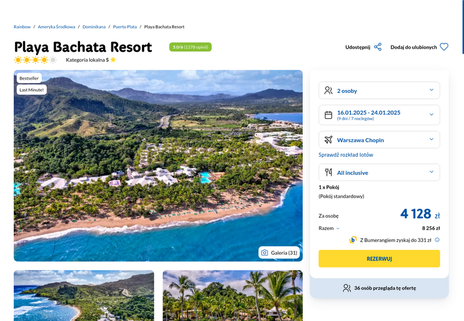464x321 pixels.
Task: Click the Bumerang logo icon
Action: click(x=353, y=240)
